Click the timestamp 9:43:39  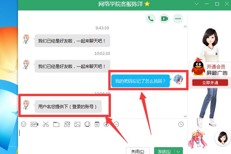(102, 28)
